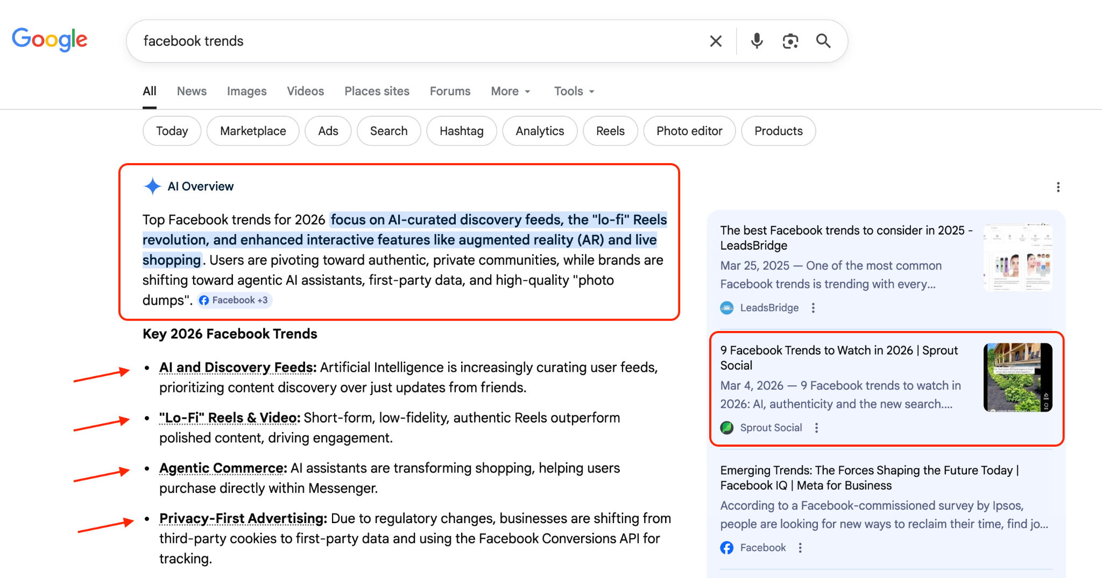This screenshot has width=1102, height=578.
Task: Start voice search with microphone icon
Action: click(757, 41)
